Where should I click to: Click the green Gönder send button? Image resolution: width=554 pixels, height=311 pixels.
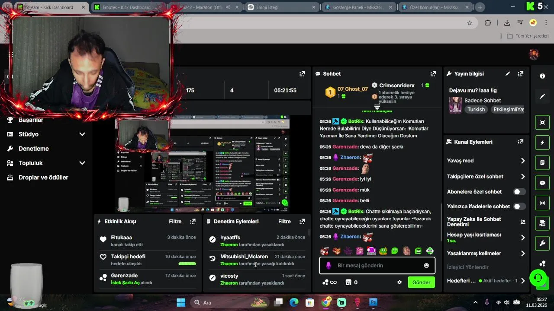point(421,282)
